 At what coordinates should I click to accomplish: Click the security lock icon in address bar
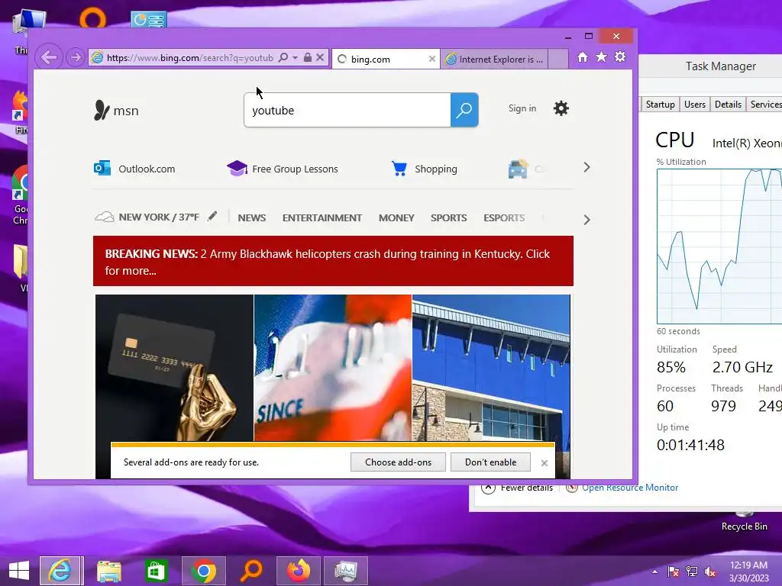coord(308,57)
